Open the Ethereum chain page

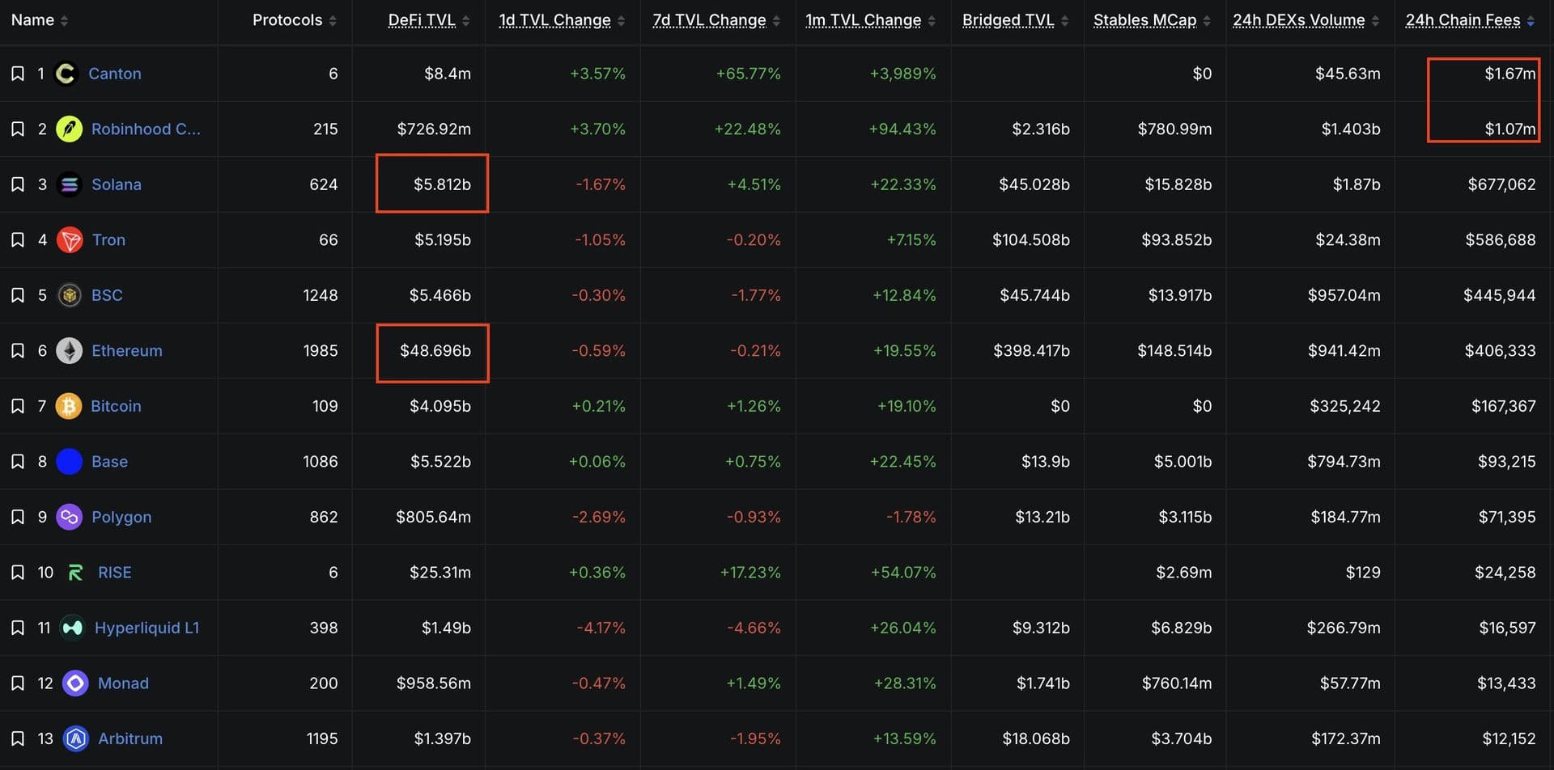click(127, 350)
